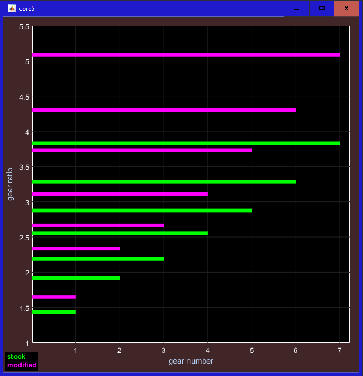Maximize the core5 figure window

pyautogui.click(x=322, y=9)
